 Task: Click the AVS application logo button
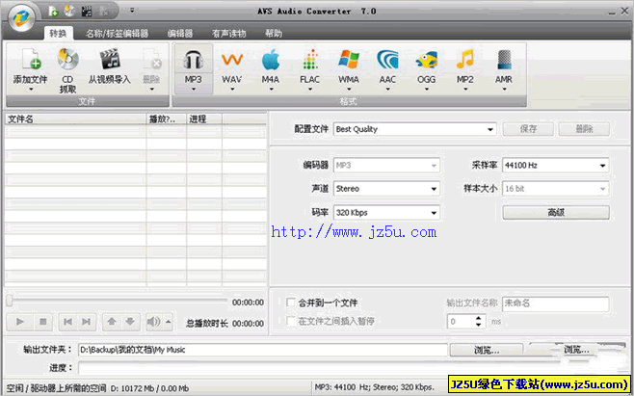click(x=21, y=17)
